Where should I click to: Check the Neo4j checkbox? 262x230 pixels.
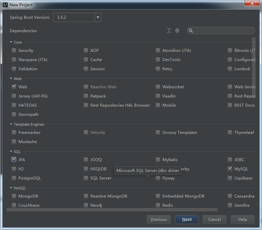click(86, 205)
